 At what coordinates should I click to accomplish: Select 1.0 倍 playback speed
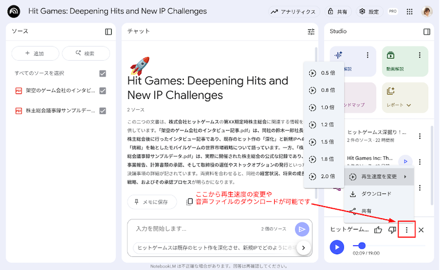tap(324, 107)
